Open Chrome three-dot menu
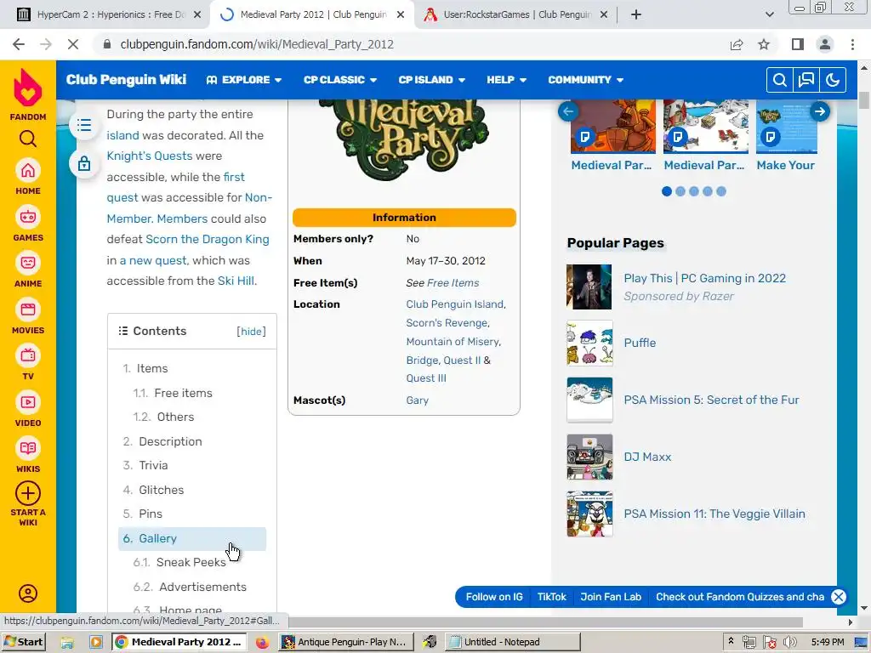871x653 pixels. (x=852, y=44)
